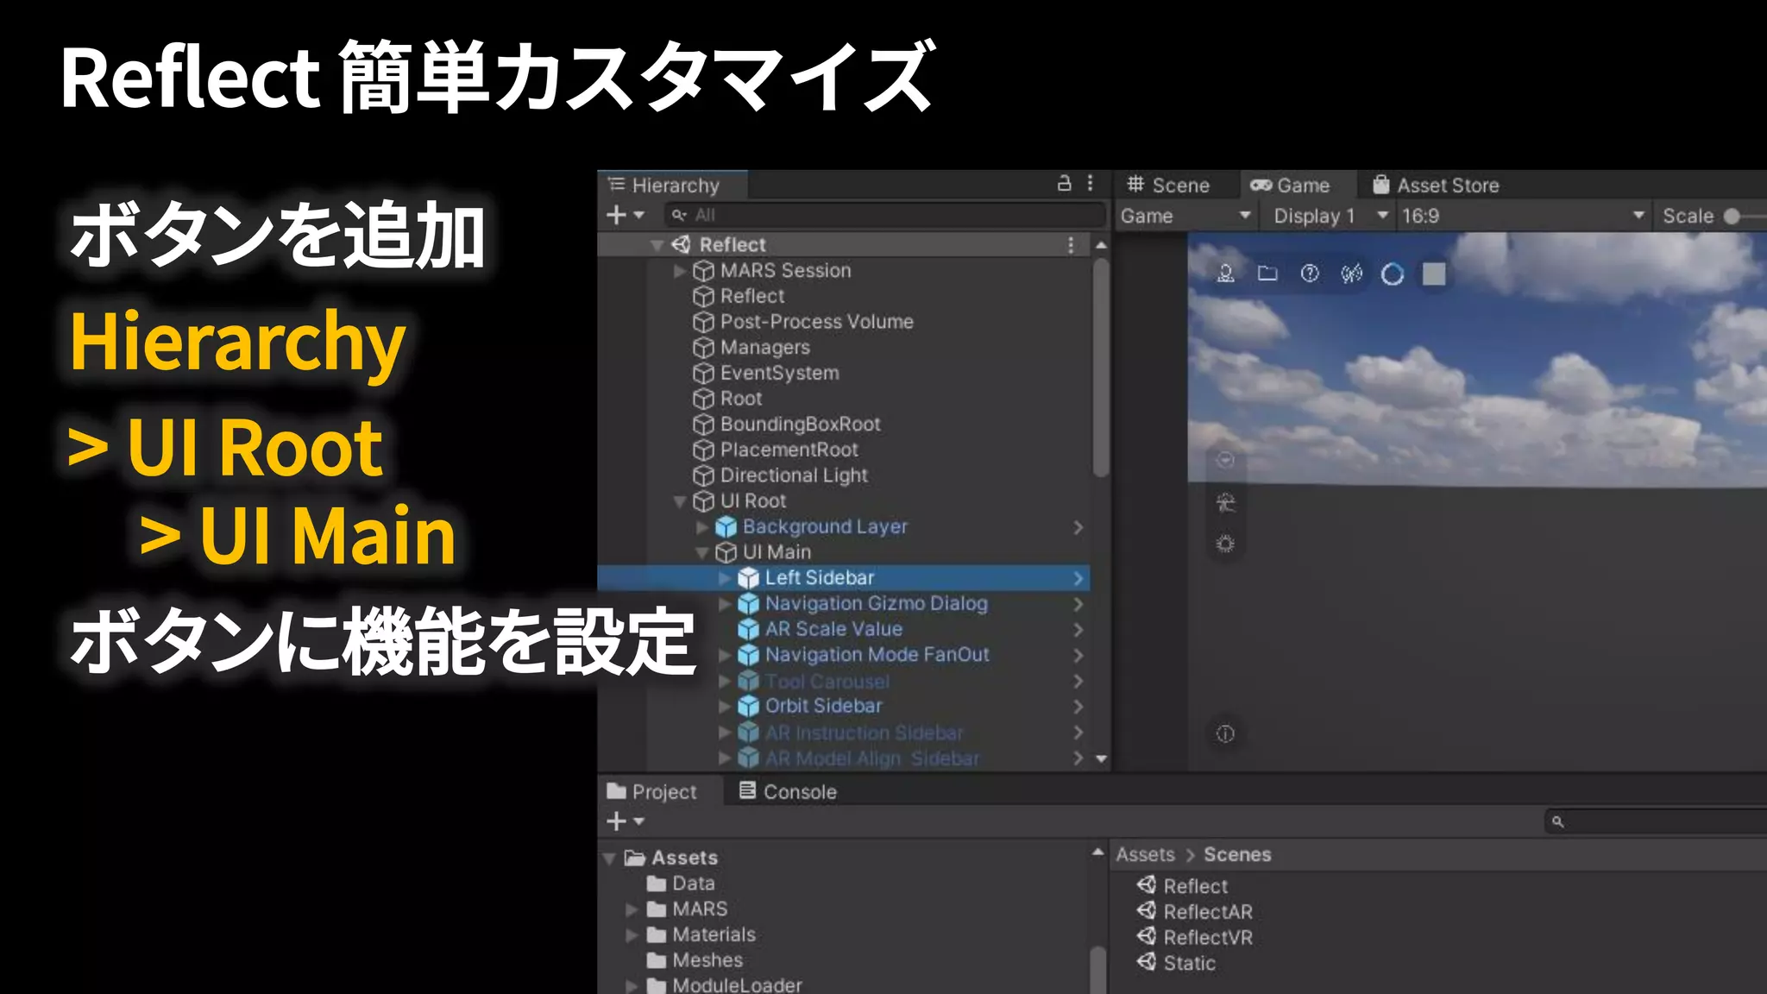Open the Reflect scene row three-dot options
The width and height of the screenshot is (1767, 994).
(x=1071, y=245)
